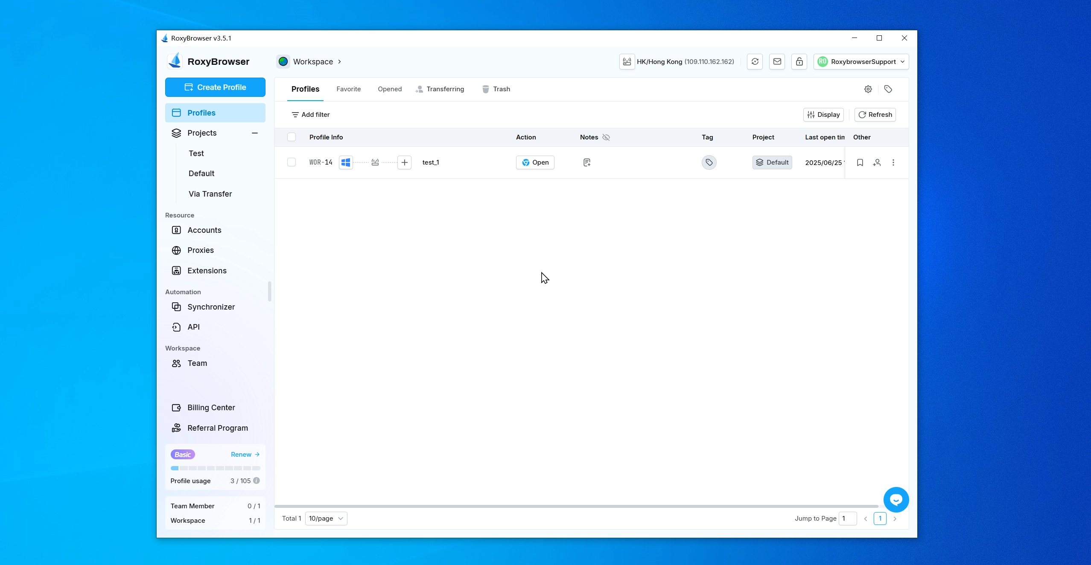Click the bookmark favorite icon for test_1
The width and height of the screenshot is (1091, 565).
pyautogui.click(x=860, y=162)
